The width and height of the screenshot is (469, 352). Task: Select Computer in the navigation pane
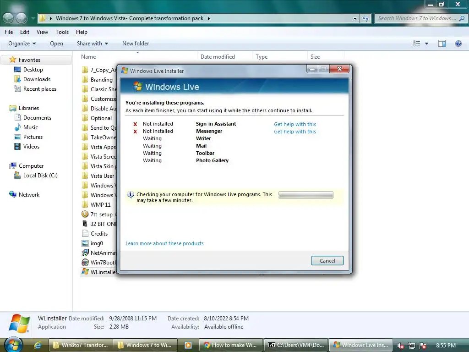[x=31, y=166]
